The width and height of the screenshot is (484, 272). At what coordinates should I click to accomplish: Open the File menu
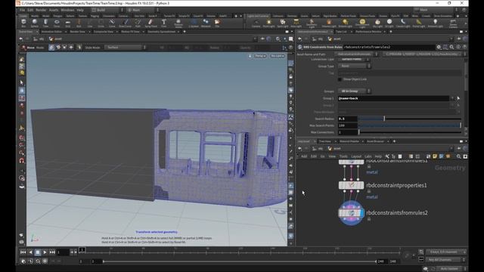click(22, 10)
